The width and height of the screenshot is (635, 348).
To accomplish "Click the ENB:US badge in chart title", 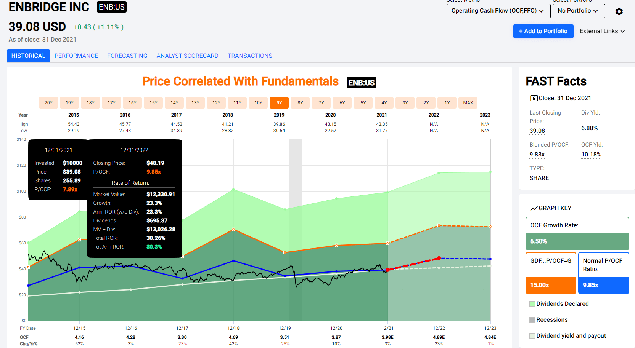I will pos(361,83).
